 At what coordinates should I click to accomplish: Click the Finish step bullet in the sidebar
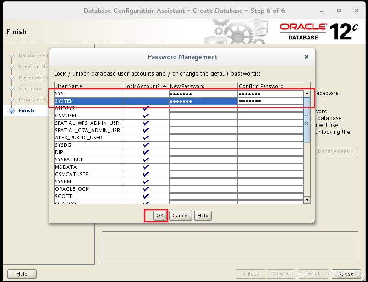pos(12,111)
